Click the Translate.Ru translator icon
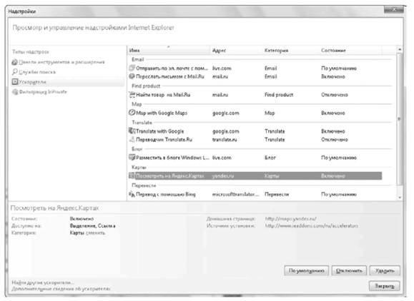The height and width of the screenshot is (301, 414). pyautogui.click(x=132, y=139)
